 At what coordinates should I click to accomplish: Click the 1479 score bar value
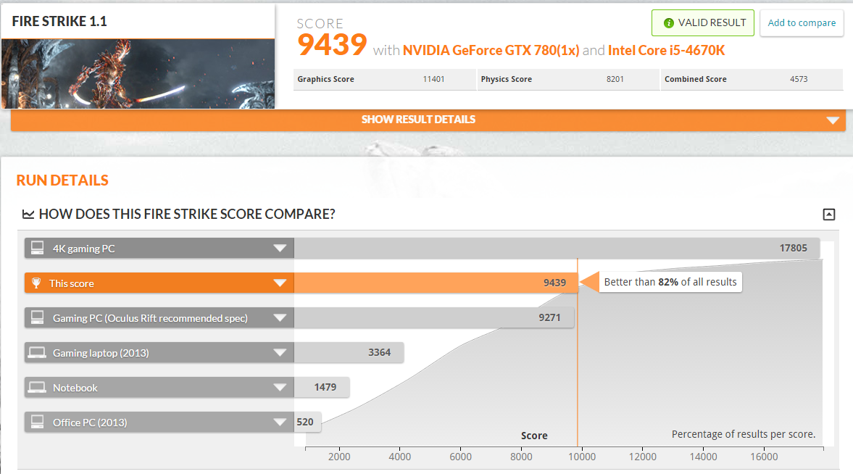325,387
